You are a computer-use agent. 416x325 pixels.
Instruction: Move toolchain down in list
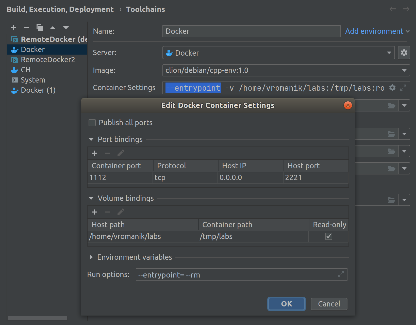[66, 28]
